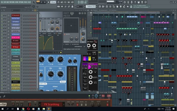Open the Mixer view icon
Viewport: 177px width, 111px height.
(x=110, y=7)
